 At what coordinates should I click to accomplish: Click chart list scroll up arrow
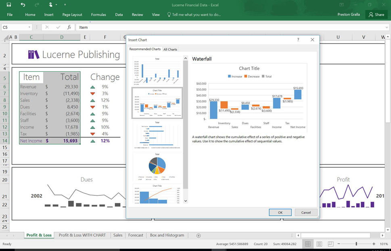pos(186,58)
